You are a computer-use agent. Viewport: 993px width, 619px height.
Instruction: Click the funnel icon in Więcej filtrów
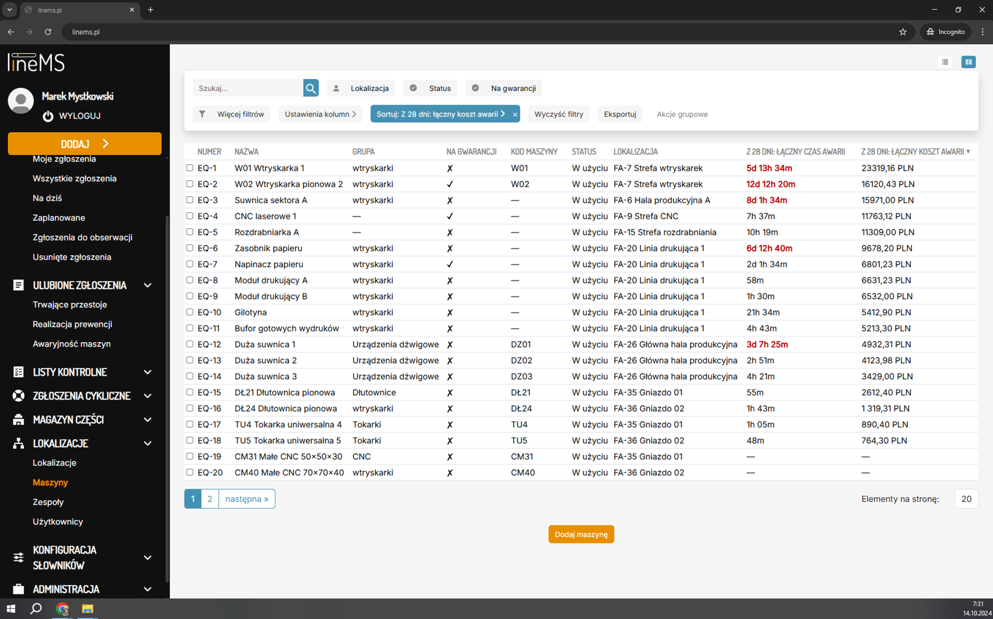click(x=202, y=114)
